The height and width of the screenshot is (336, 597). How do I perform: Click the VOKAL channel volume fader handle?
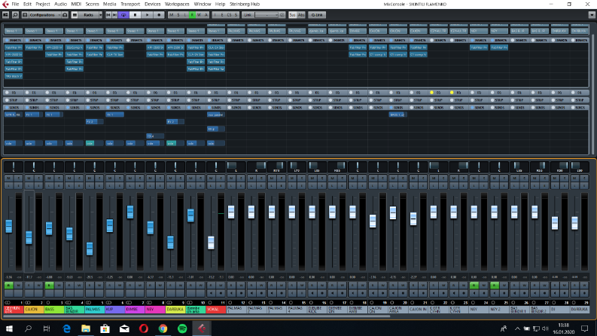(x=211, y=243)
